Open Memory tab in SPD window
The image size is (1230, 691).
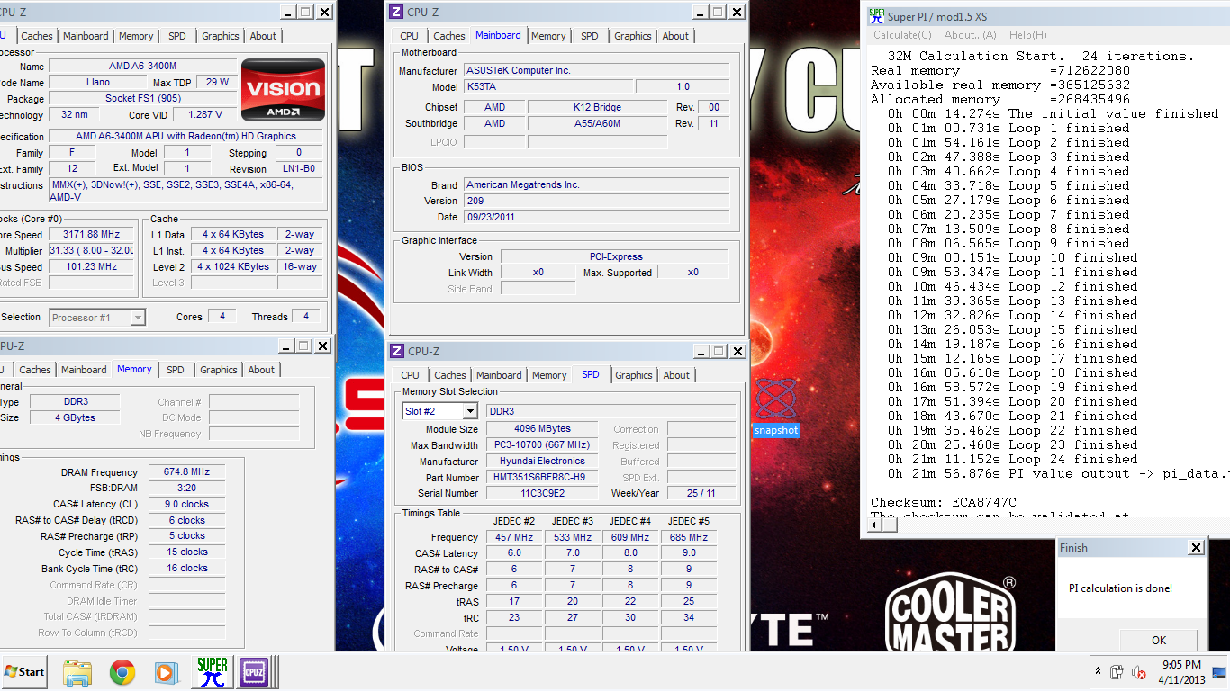(549, 375)
